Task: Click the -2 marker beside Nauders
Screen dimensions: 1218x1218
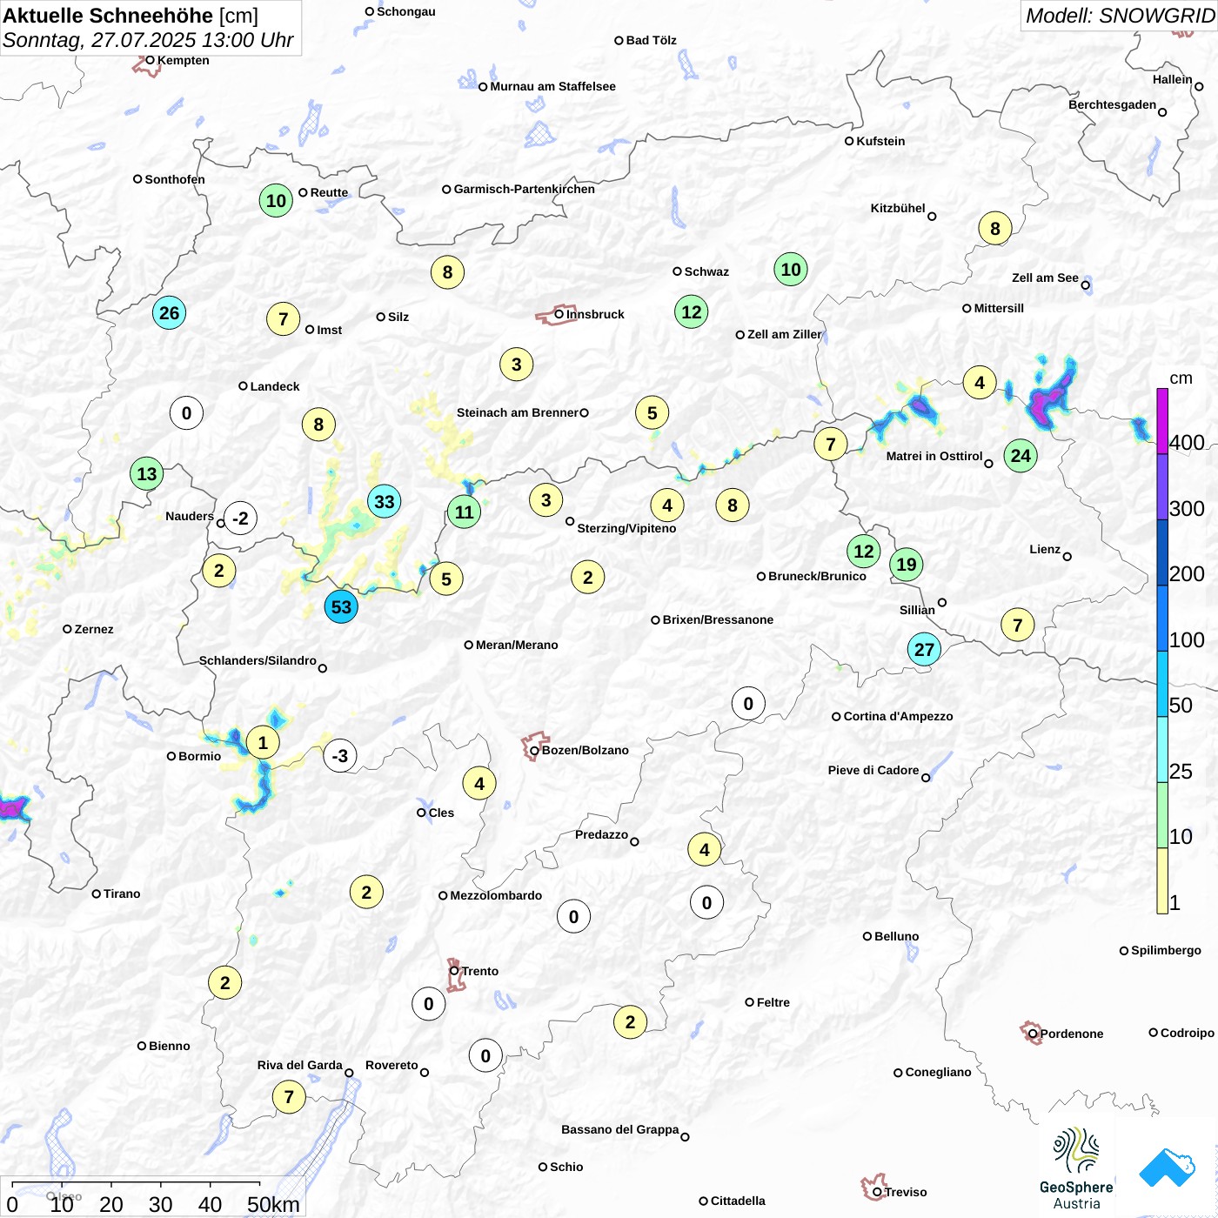Action: 240,519
